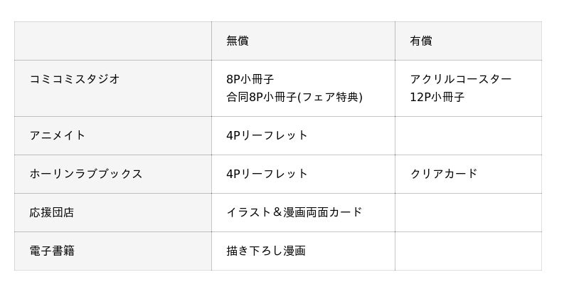
Task: Click the 有償 column header
Action: coord(420,41)
